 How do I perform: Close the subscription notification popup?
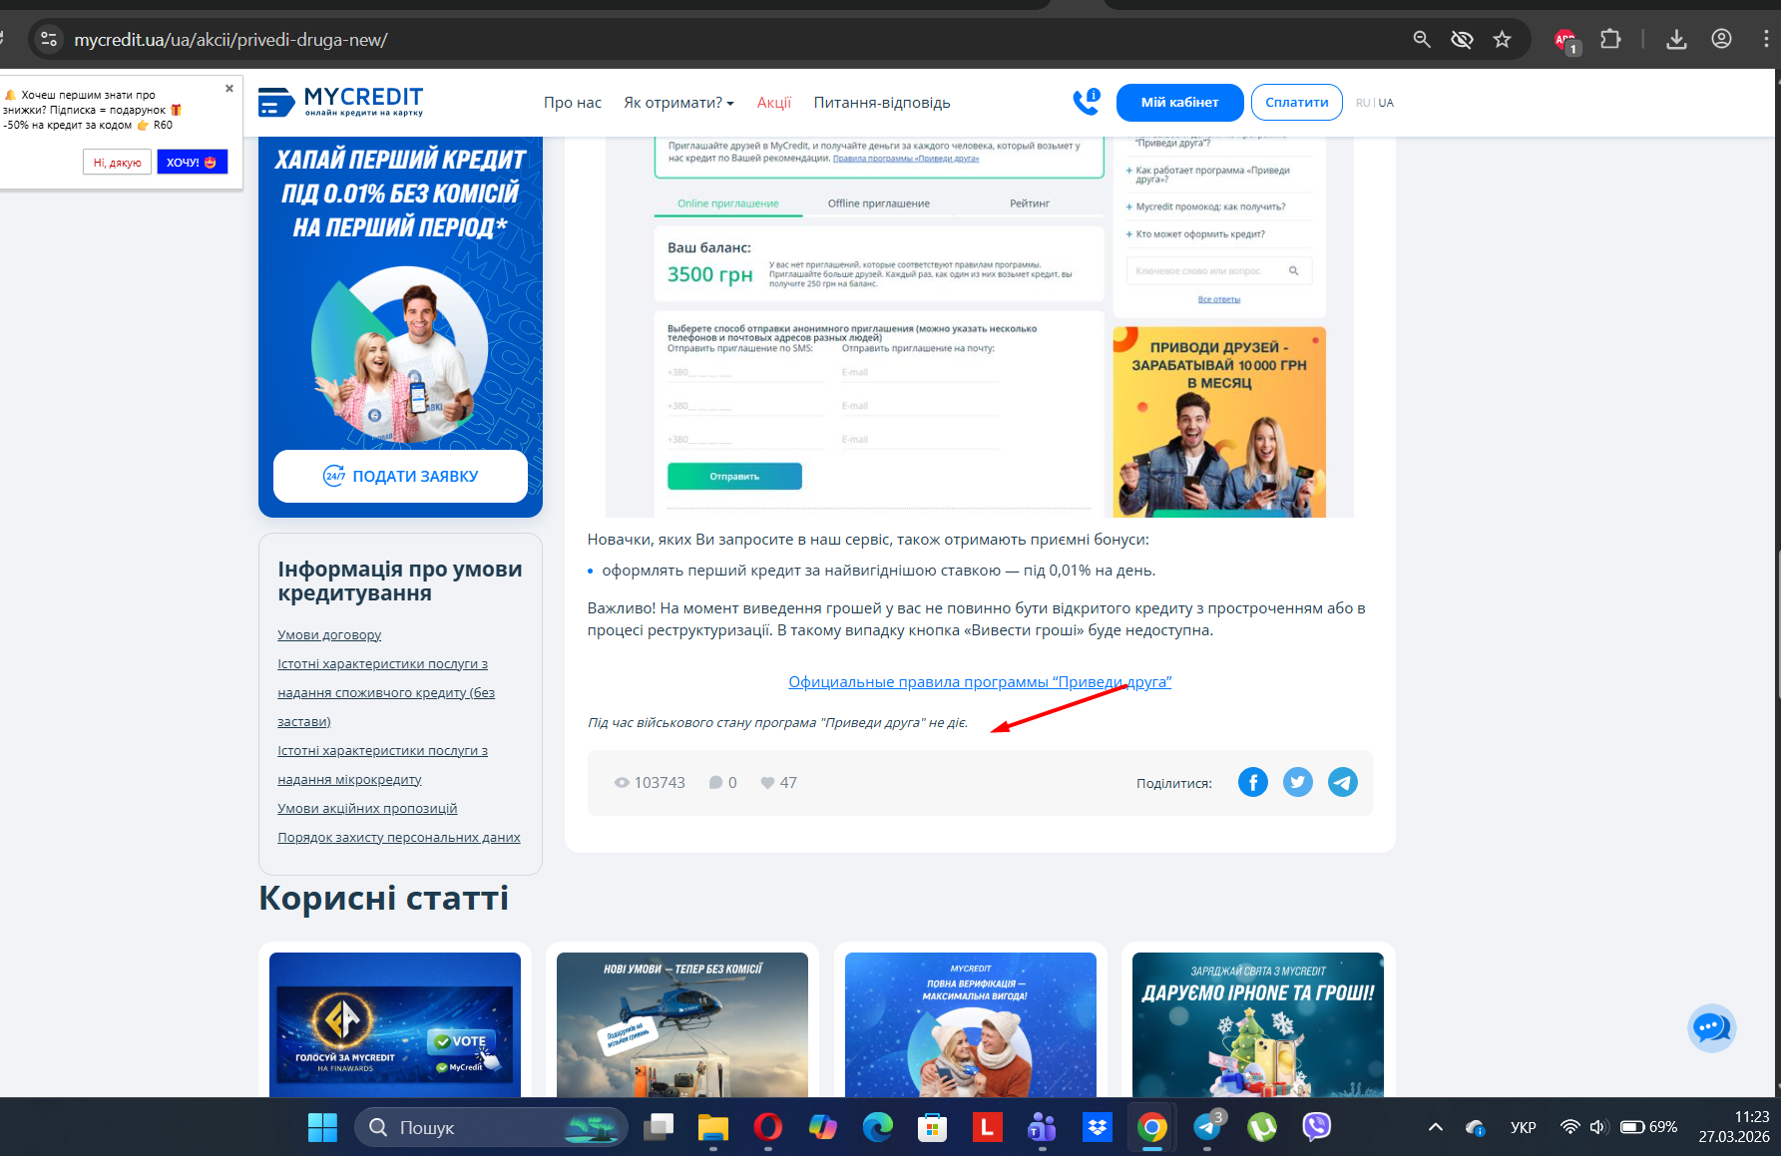[x=229, y=88]
